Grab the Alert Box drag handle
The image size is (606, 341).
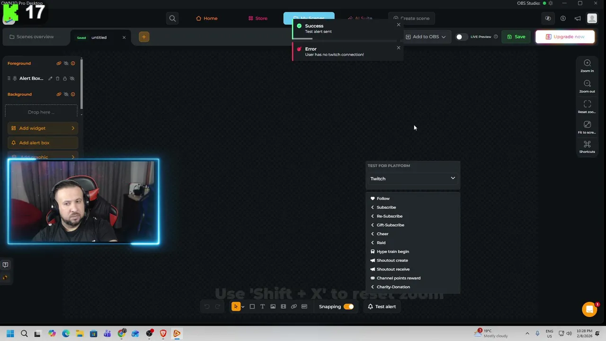coord(9,78)
